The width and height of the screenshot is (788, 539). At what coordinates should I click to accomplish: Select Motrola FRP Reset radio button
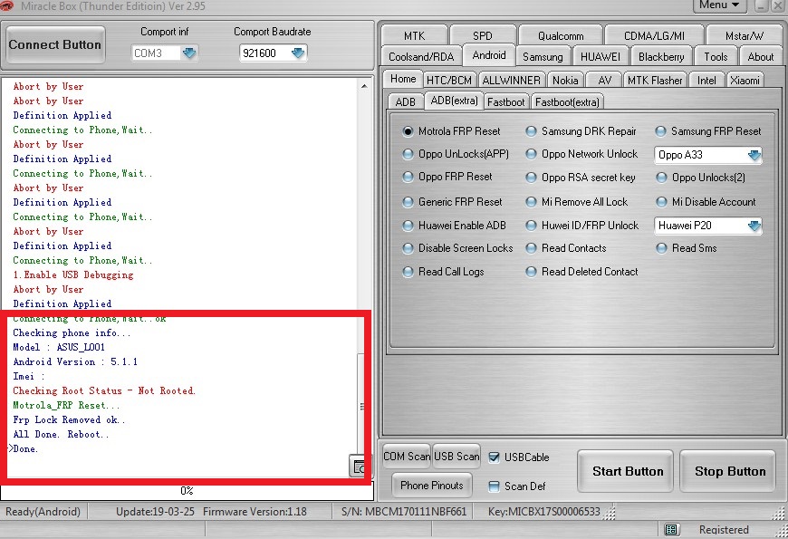408,131
